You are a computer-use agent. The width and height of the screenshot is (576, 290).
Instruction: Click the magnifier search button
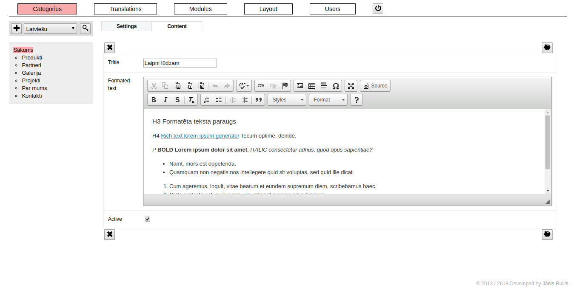click(86, 28)
